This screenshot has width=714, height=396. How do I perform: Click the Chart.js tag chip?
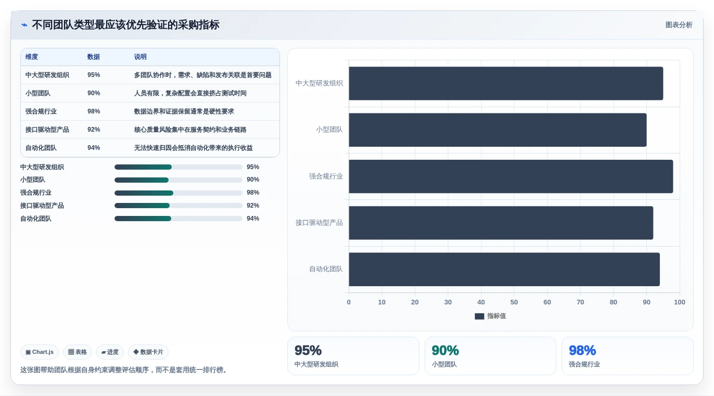40,352
